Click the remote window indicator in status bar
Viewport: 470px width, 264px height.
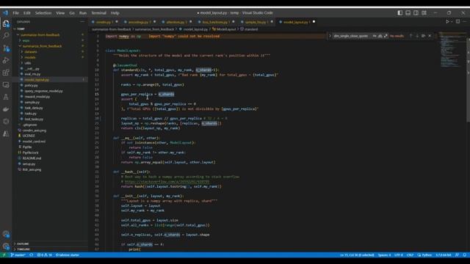(4, 255)
